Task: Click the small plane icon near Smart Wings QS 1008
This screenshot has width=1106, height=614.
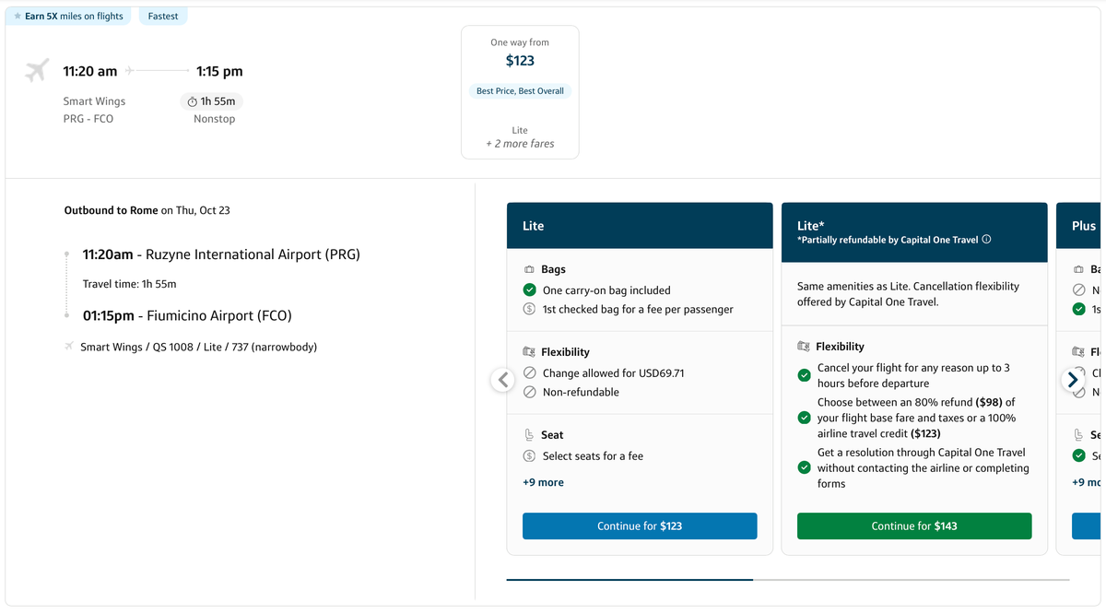Action: (x=69, y=347)
